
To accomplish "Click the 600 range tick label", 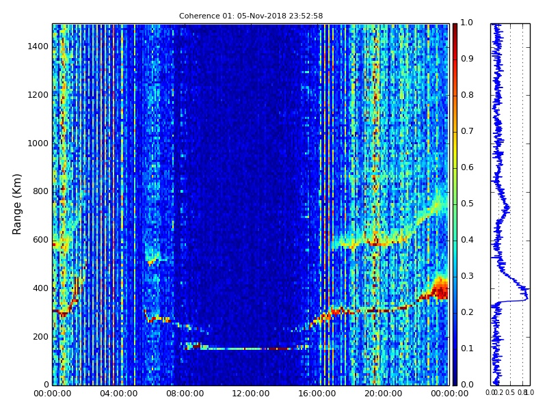I will [x=40, y=240].
